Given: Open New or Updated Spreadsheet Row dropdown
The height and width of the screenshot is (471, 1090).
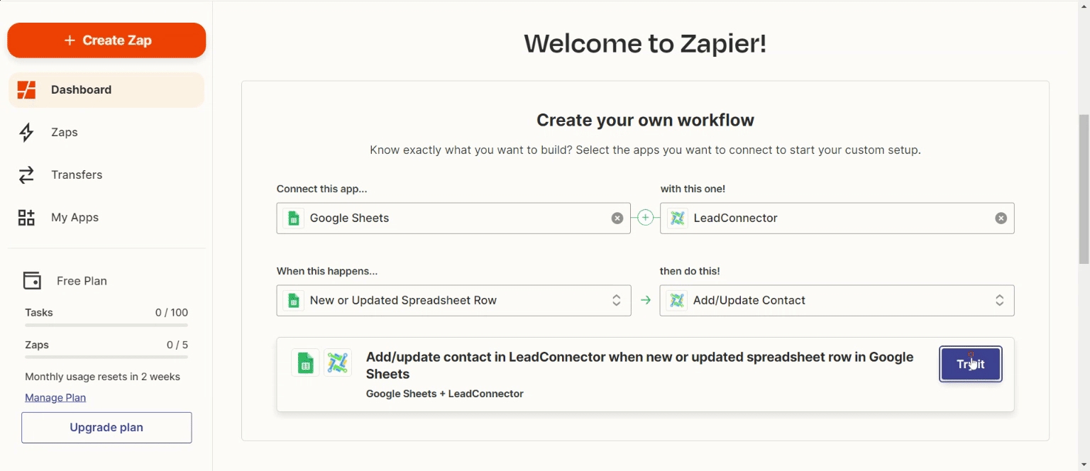Looking at the screenshot, I should tap(453, 301).
